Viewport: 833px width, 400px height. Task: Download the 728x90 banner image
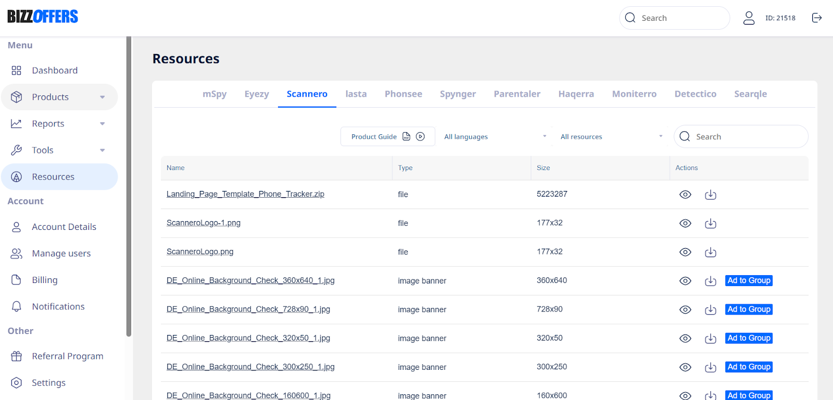click(x=711, y=309)
